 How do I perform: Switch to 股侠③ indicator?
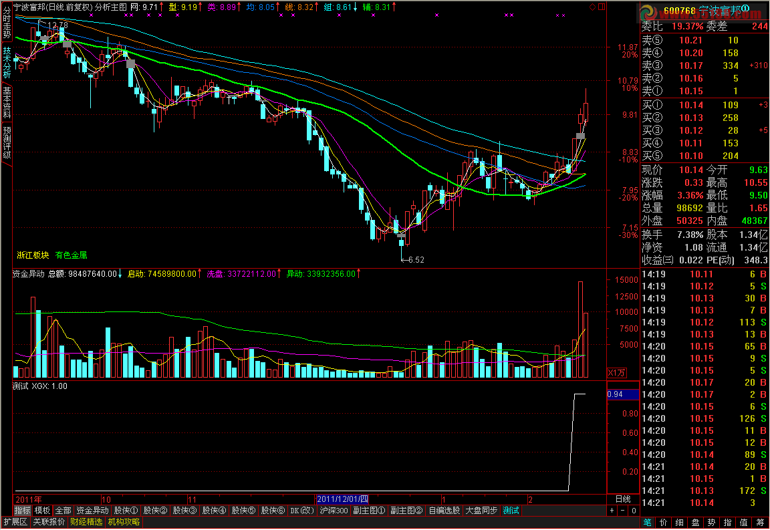click(184, 511)
